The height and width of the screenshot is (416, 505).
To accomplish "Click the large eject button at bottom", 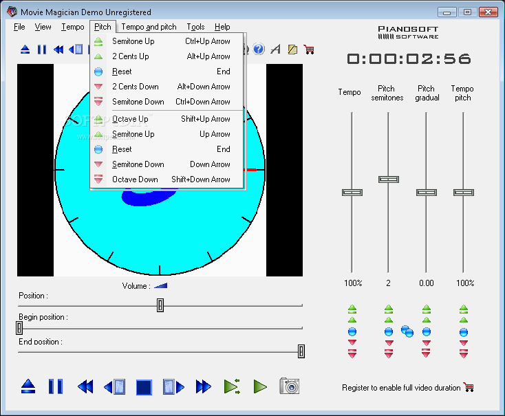I will coord(28,386).
